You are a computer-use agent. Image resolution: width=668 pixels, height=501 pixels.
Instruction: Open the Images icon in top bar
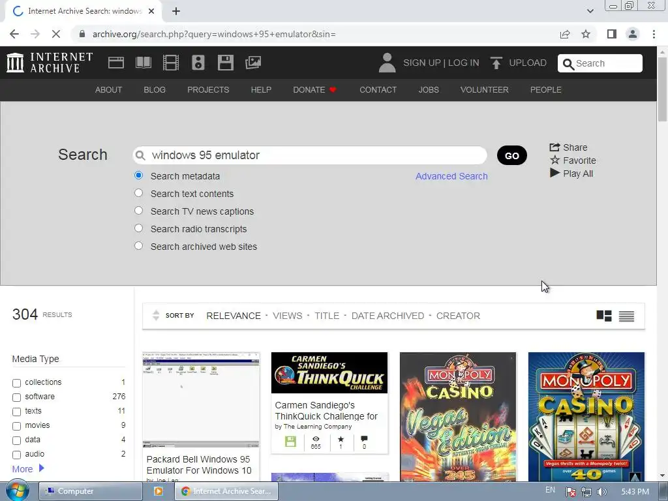point(253,63)
